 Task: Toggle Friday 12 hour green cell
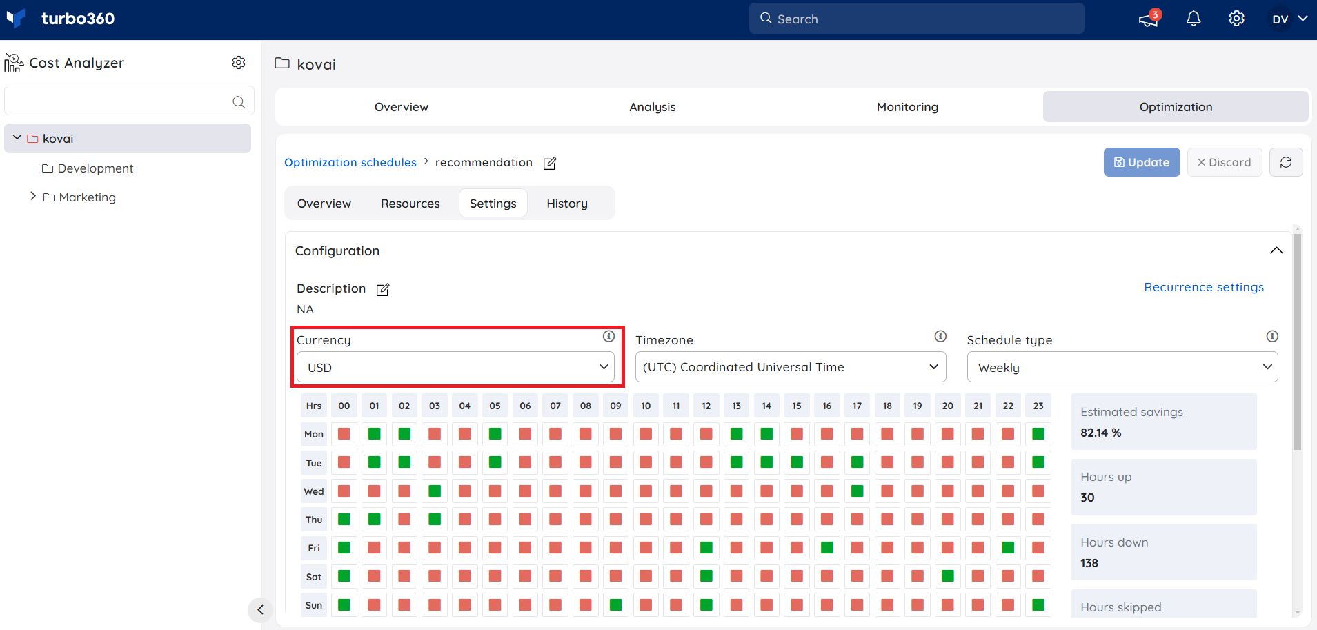[x=706, y=548]
